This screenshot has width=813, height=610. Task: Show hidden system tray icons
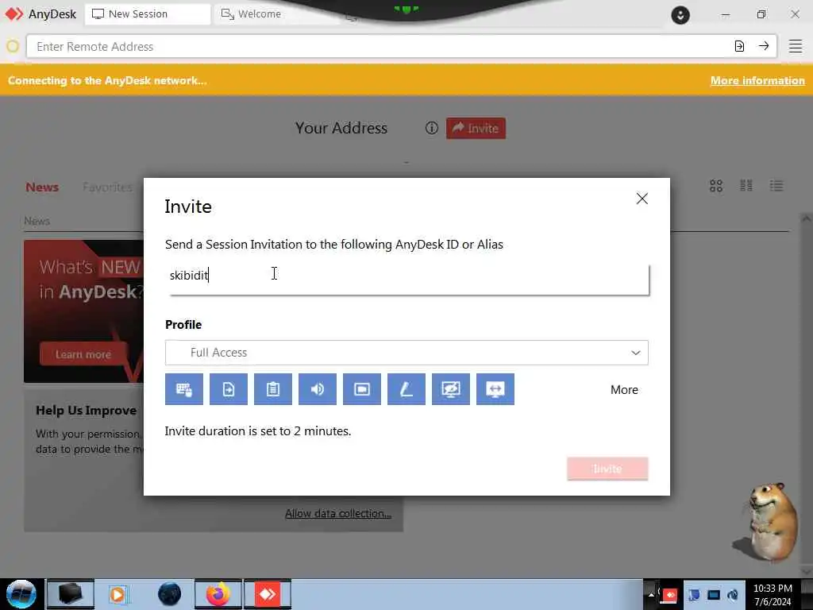pos(651,594)
